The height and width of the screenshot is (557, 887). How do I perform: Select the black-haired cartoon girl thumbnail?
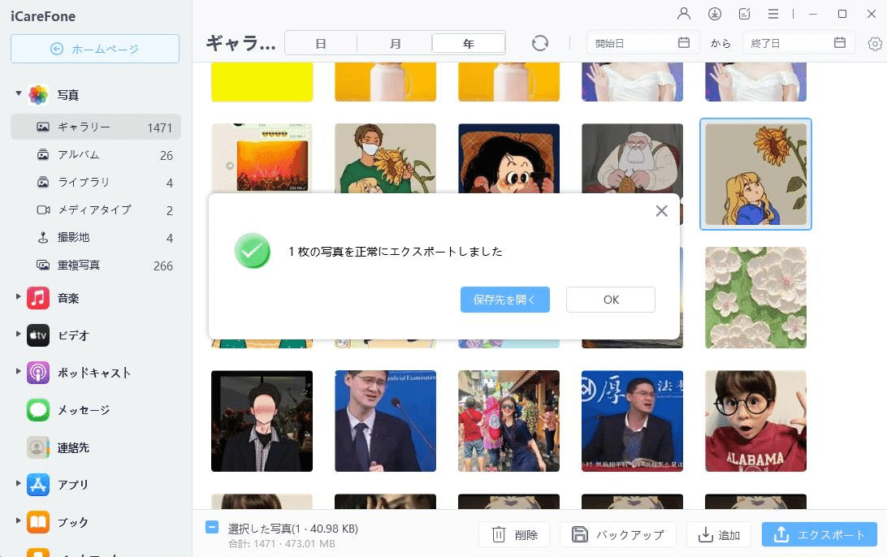tap(508, 159)
